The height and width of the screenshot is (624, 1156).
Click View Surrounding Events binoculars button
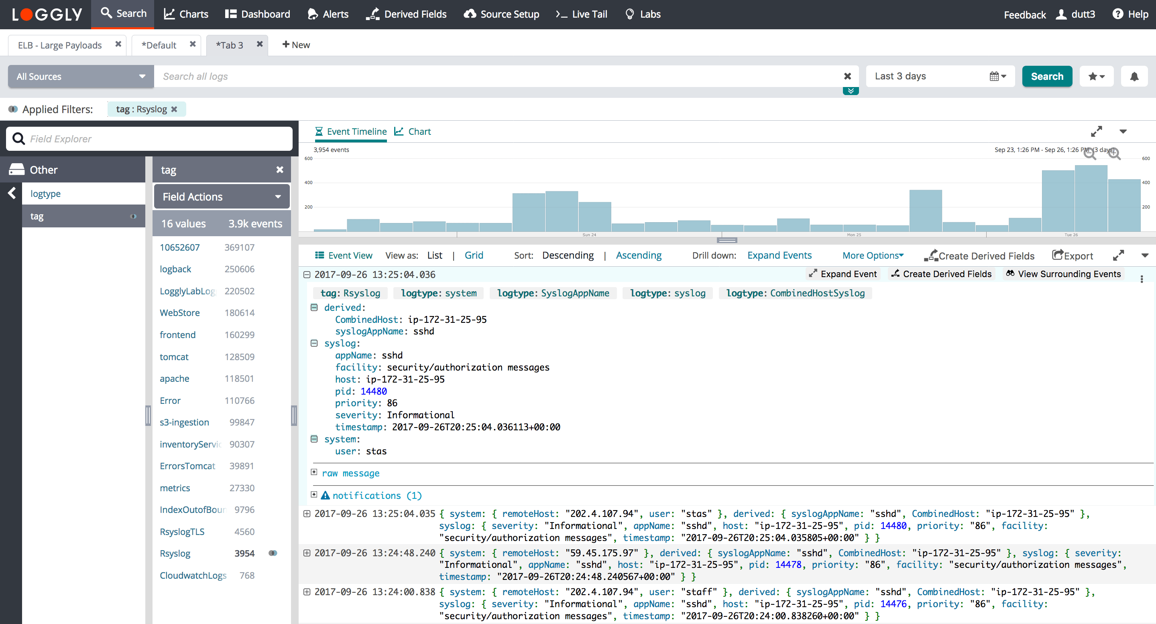(x=1063, y=274)
